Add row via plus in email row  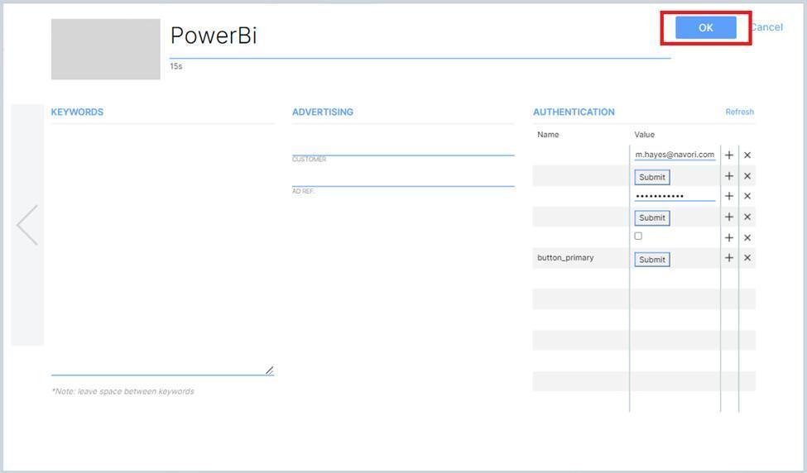pos(728,155)
